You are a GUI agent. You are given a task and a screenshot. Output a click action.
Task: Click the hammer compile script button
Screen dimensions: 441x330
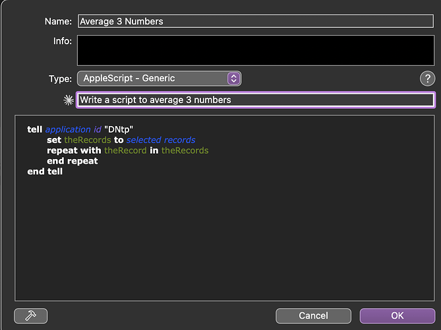point(30,315)
